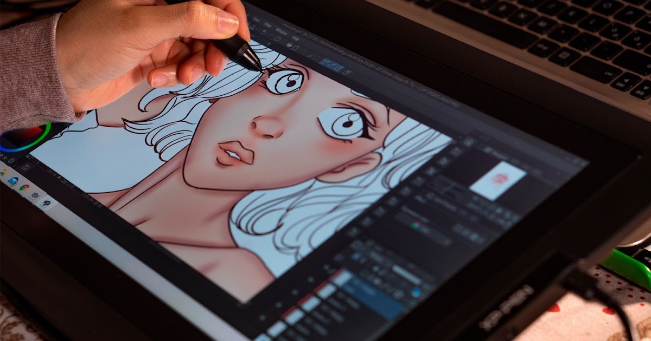The width and height of the screenshot is (651, 341).
Task: Click the thumbnail of the selected layer
Action: click(x=343, y=278)
